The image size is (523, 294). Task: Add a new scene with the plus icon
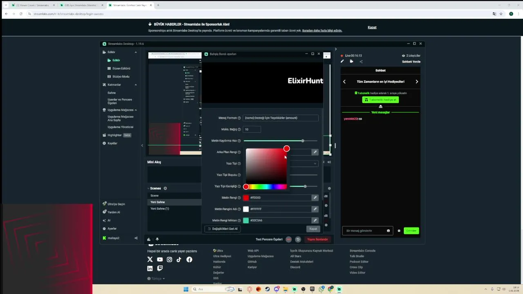click(165, 188)
